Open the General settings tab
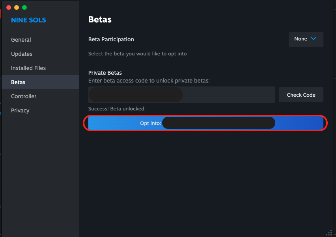The image size is (336, 237). [x=21, y=40]
